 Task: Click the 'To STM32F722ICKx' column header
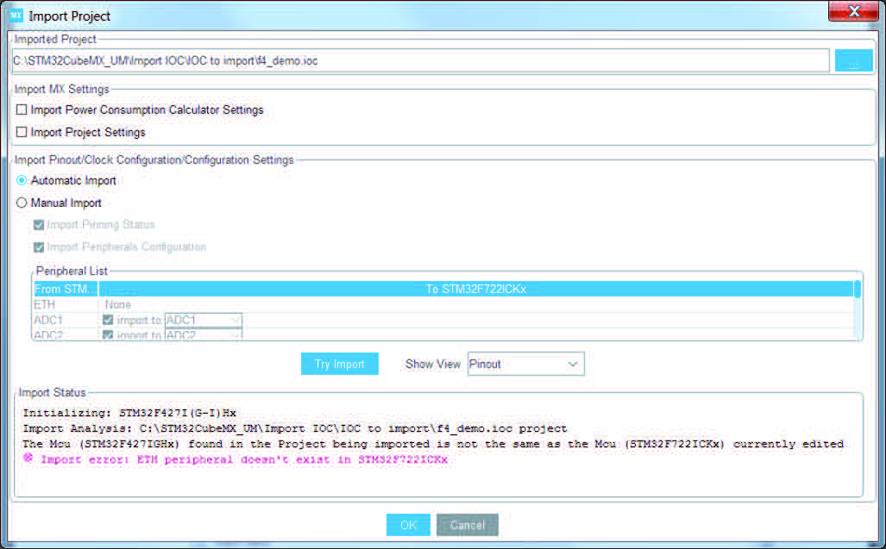[475, 289]
